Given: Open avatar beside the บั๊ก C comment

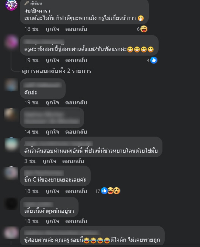Looking at the screenshot, I should [x=11, y=173].
